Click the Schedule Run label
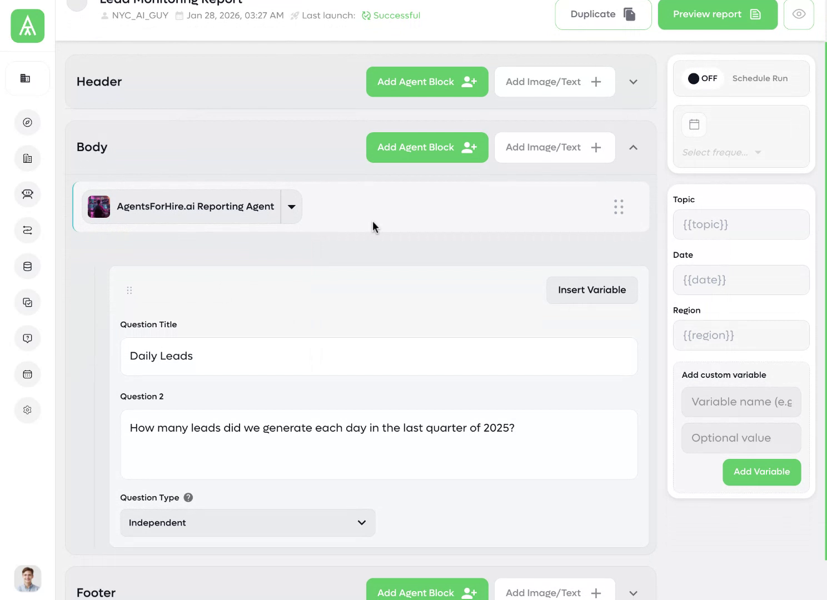Screen dimensions: 827x600 pos(760,78)
